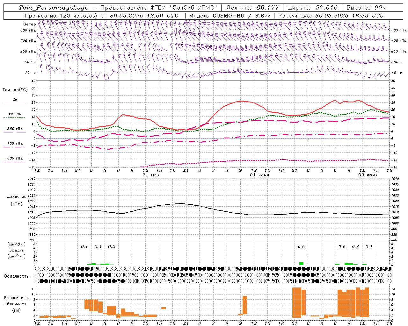Click the "Рассчитано: 30.05.2025 16:39 UTC" timestamp

331,16
